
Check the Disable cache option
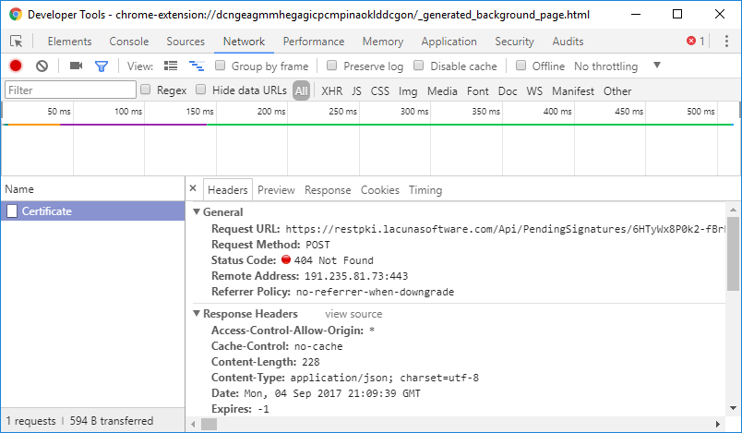418,66
